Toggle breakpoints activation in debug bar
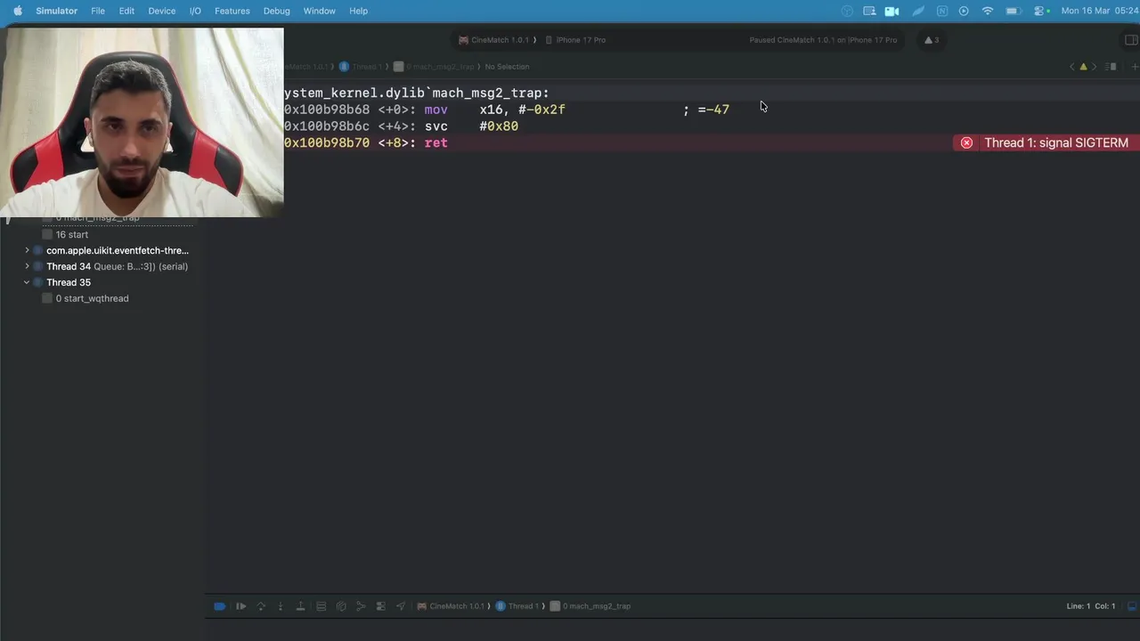The image size is (1140, 641). 219,606
